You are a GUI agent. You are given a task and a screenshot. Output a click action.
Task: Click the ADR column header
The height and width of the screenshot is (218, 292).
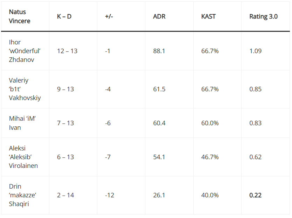click(x=159, y=16)
